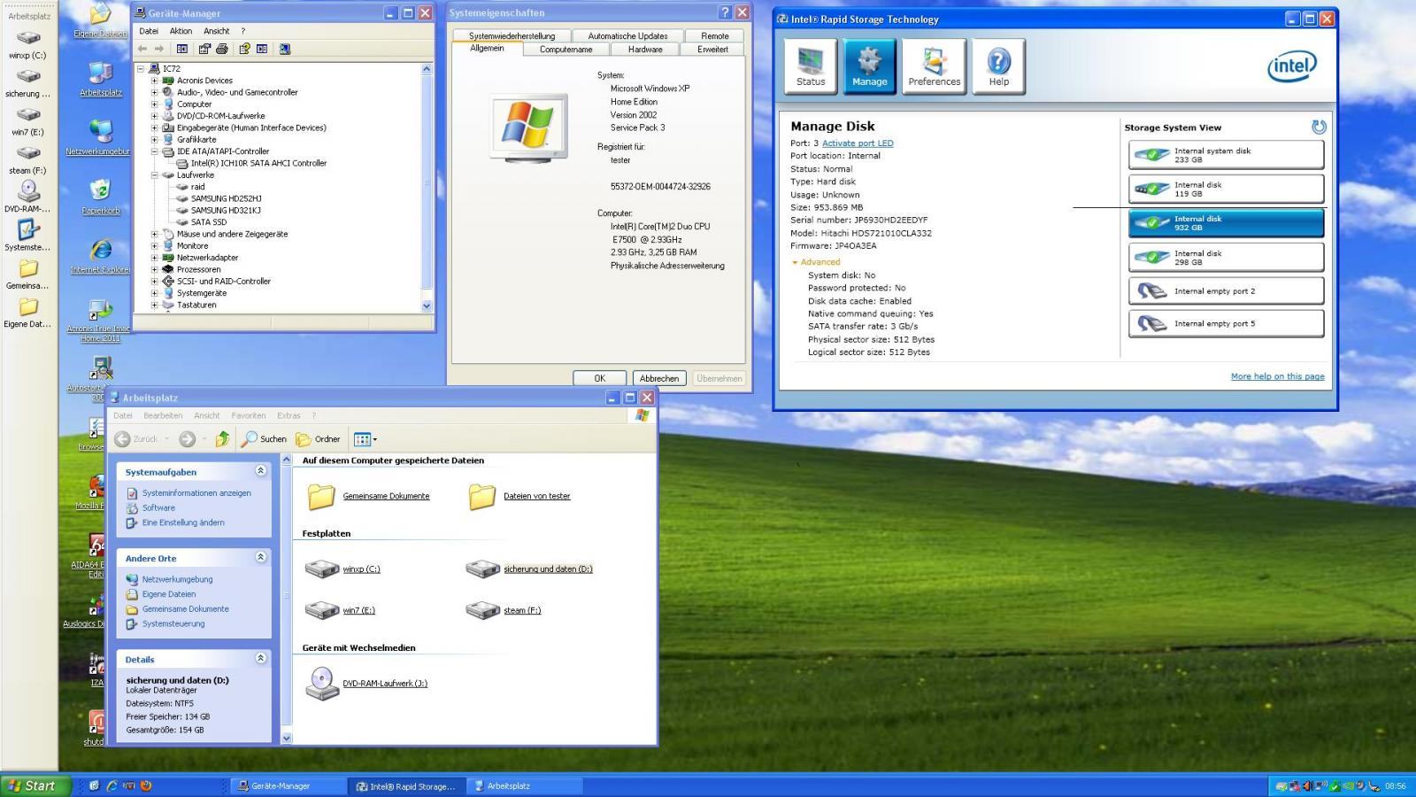Expand the Grafikkarte node
This screenshot has height=797, width=1416.
click(154, 140)
